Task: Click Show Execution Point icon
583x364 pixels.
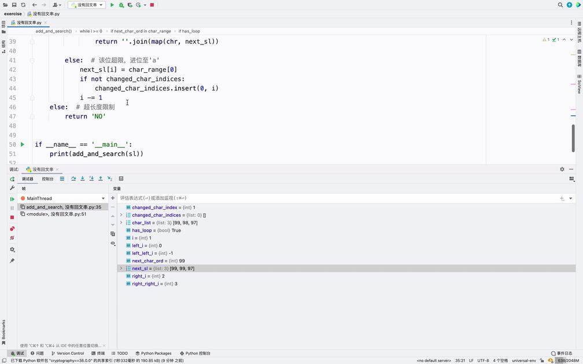Action: click(x=62, y=179)
